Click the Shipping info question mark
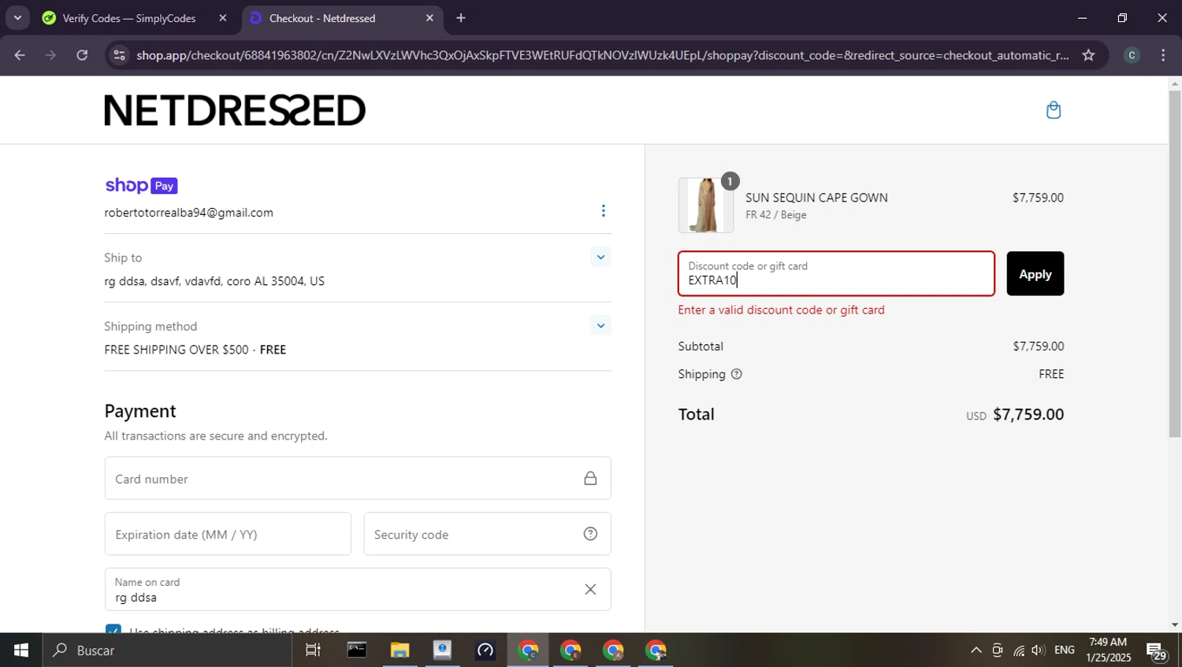Image resolution: width=1182 pixels, height=667 pixels. [737, 374]
